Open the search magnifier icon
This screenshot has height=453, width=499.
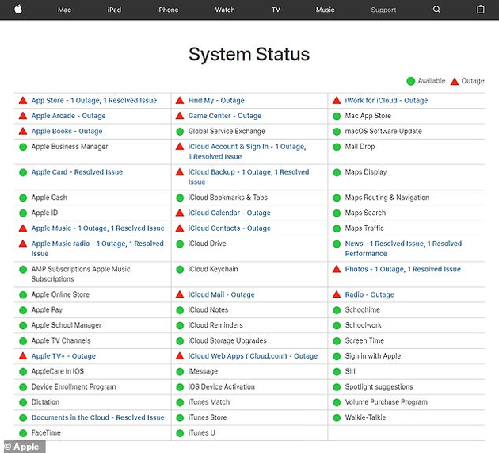(437, 10)
